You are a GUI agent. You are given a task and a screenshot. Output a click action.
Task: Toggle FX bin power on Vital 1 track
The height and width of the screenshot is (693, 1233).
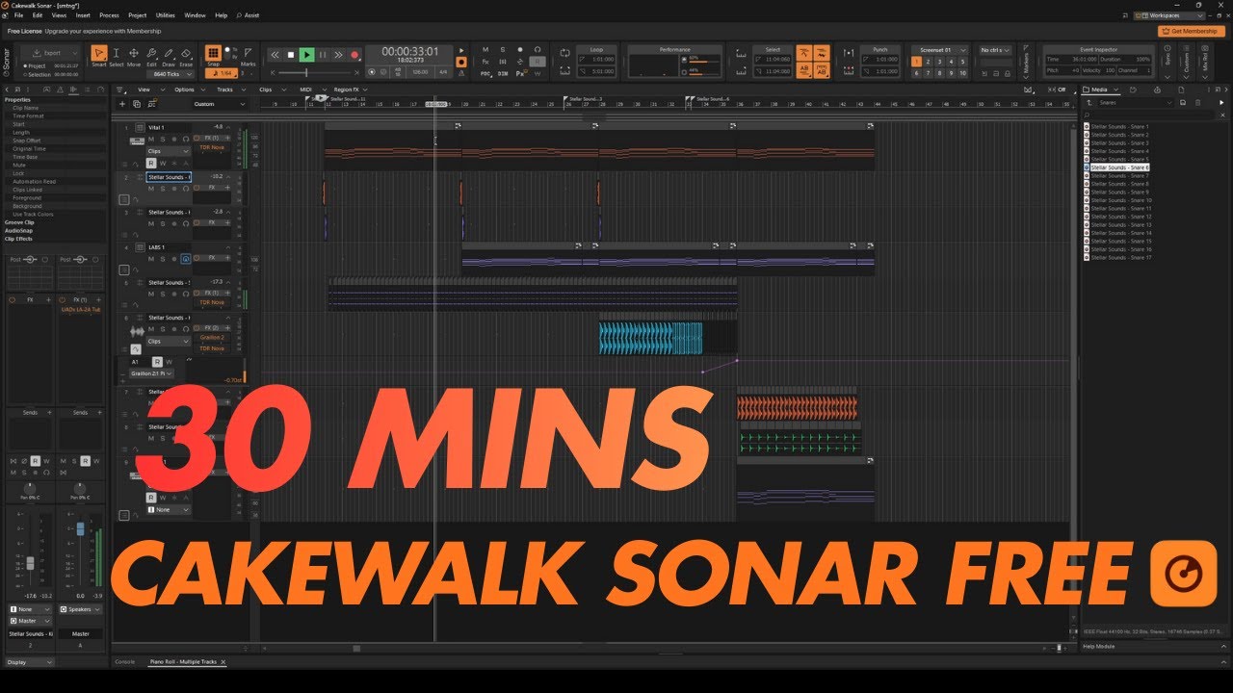pos(197,139)
